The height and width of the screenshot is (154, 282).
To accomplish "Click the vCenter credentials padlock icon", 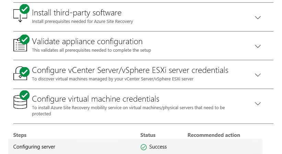I will pos(20,74).
